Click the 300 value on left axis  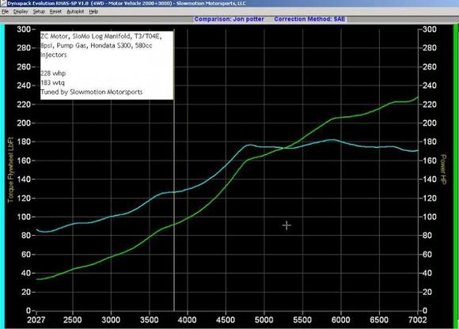(24, 29)
